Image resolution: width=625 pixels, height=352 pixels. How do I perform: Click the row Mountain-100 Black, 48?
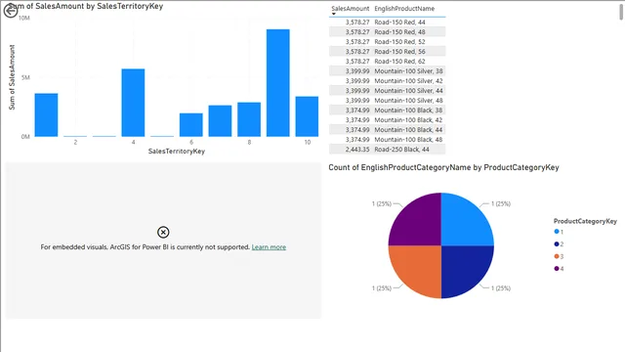point(387,139)
